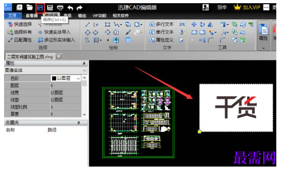Redo the last action
This screenshot has width=284, height=172.
coord(79,8)
